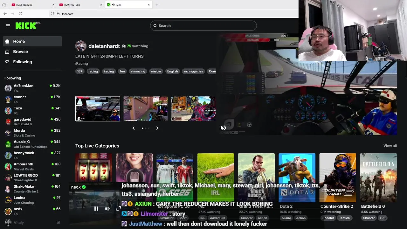Select the third featured stream thumbnail
This screenshot has width=407, height=229.
[193, 109]
